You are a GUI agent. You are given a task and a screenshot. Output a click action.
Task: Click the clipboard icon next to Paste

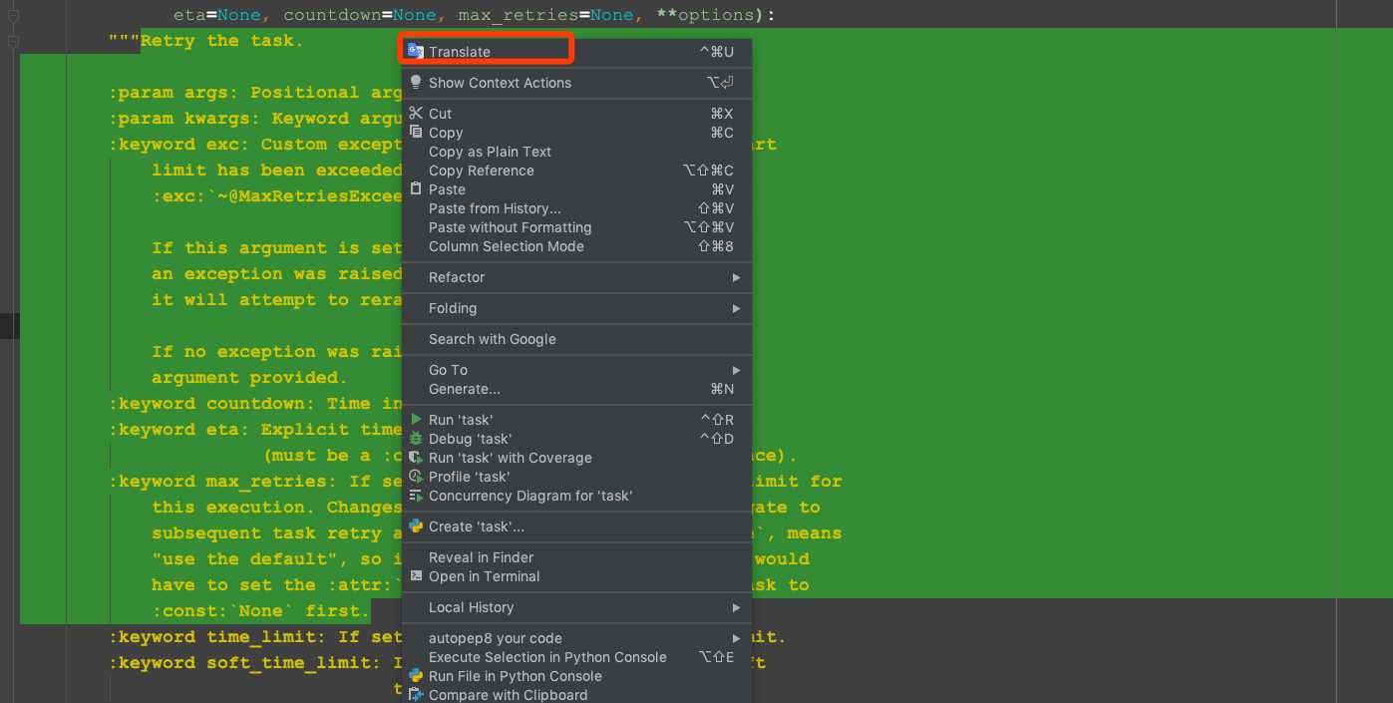point(416,189)
